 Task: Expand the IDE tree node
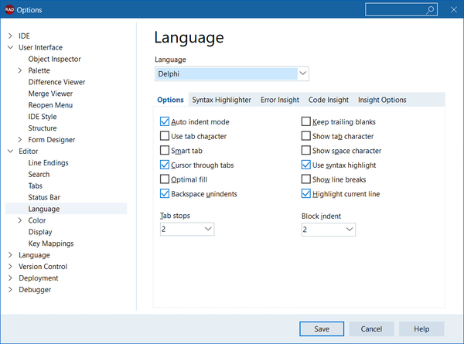tap(10, 36)
